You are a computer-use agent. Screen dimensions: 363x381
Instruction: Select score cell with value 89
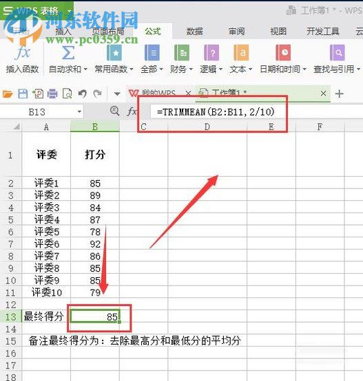[95, 195]
